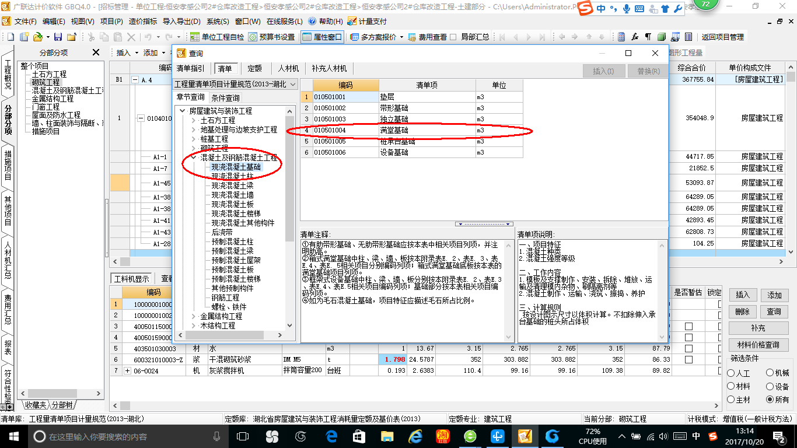Close the 分部分项 panel with X icon
797x448 pixels.
pos(96,52)
